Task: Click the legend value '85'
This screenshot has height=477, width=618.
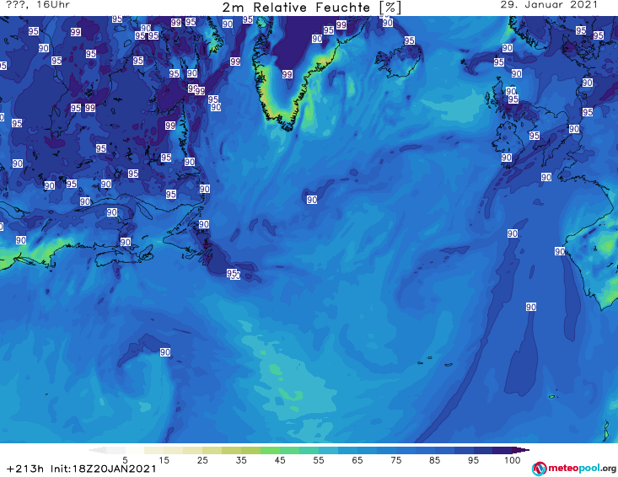Action: click(x=434, y=460)
